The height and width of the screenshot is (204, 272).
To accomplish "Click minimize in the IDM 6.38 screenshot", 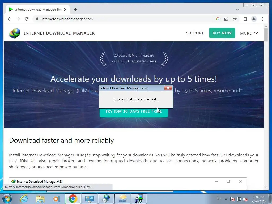I will 216,181.
